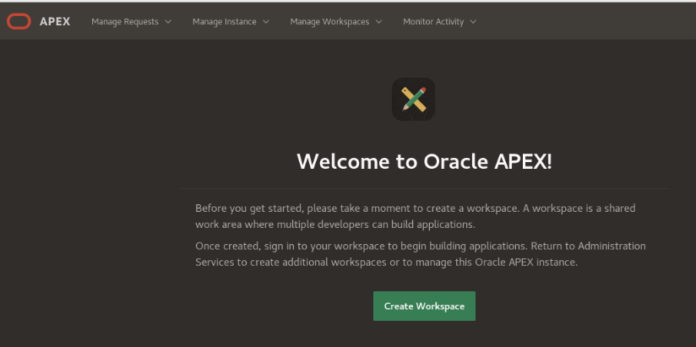Expand the Monitor Activity chevron arrow
Viewport: 696px width, 347px height.
tap(473, 22)
